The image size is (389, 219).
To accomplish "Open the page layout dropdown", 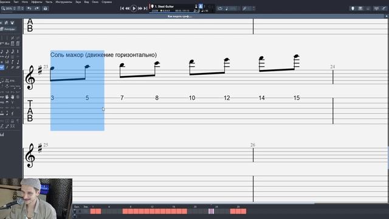I will click(21, 9).
